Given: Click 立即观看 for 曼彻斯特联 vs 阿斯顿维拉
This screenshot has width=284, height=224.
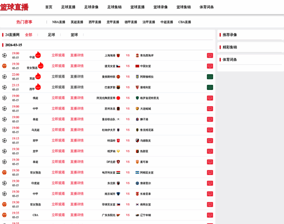Looking at the screenshot, I should click(x=58, y=77).
